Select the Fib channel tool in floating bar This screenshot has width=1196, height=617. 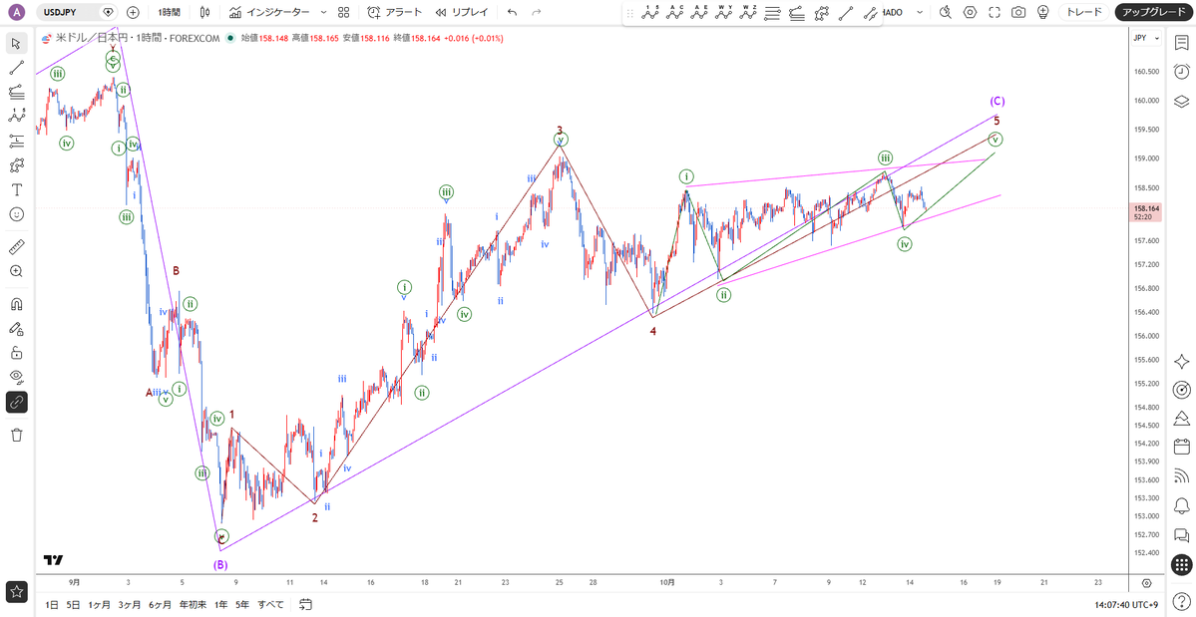coord(797,12)
